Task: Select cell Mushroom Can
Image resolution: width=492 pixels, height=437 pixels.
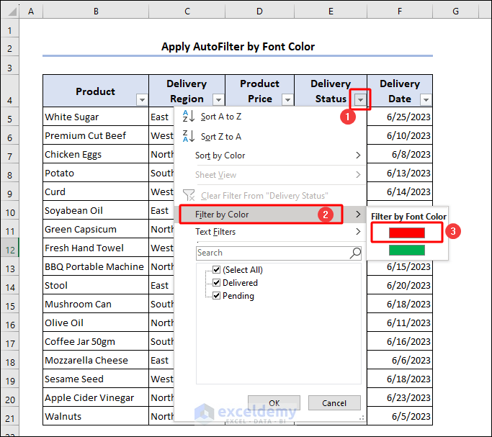Action: click(x=96, y=304)
